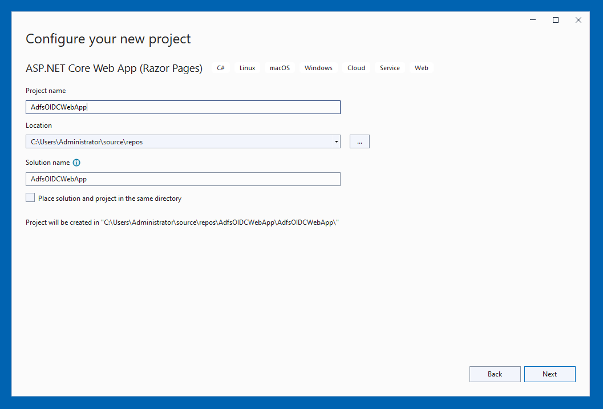Select the ASP.NET Core Web App heading
603x409 pixels.
pos(114,68)
